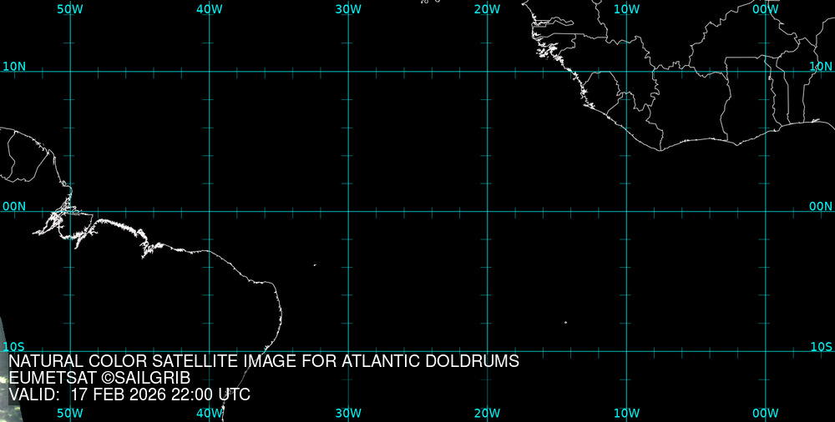This screenshot has height=422, width=835.
Task: Click the 50W longitude label at top
Action: tap(70, 8)
